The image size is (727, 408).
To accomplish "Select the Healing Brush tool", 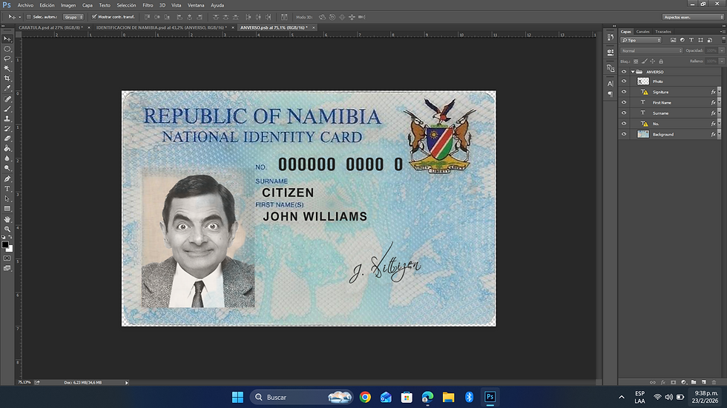I will [x=7, y=99].
